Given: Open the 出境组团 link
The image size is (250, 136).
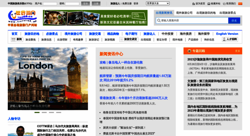Looking at the screenshot, I should point(146,40).
